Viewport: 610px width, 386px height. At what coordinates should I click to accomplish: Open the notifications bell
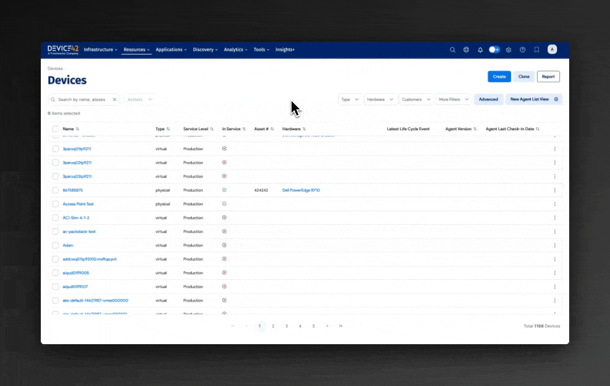click(x=481, y=50)
